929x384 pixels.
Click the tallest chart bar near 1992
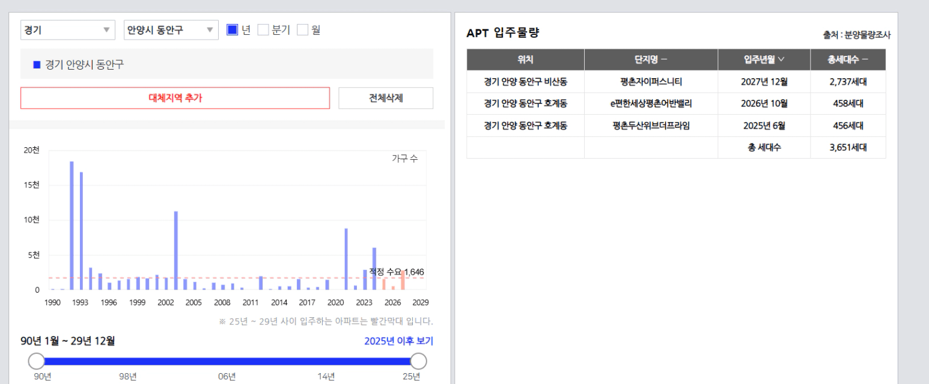pyautogui.click(x=72, y=225)
